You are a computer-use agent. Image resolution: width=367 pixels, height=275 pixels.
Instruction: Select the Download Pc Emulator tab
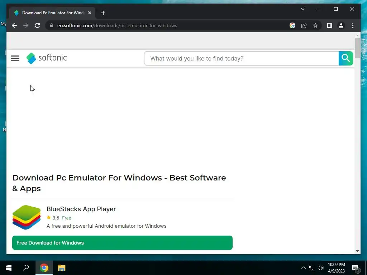(52, 13)
